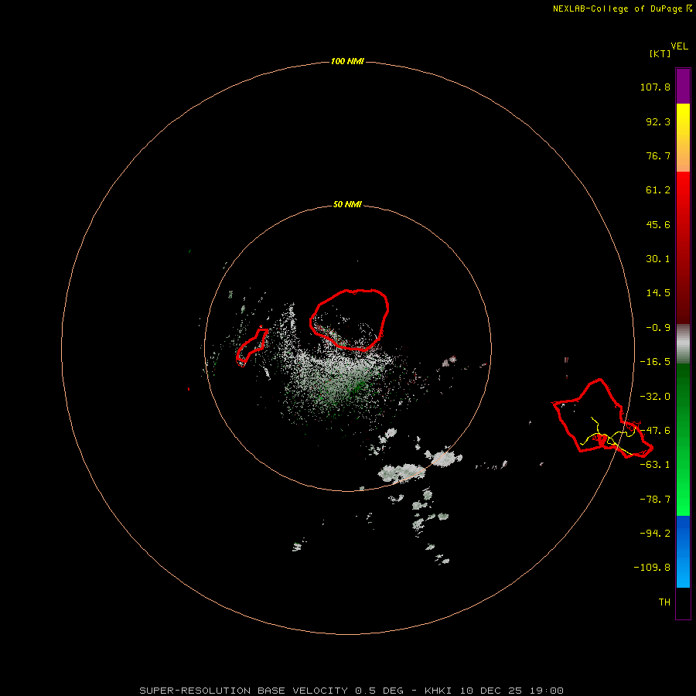Viewport: 696px width, 696px height.
Task: Pick the gray near-zero segment of color bar
Action: pyautogui.click(x=683, y=344)
